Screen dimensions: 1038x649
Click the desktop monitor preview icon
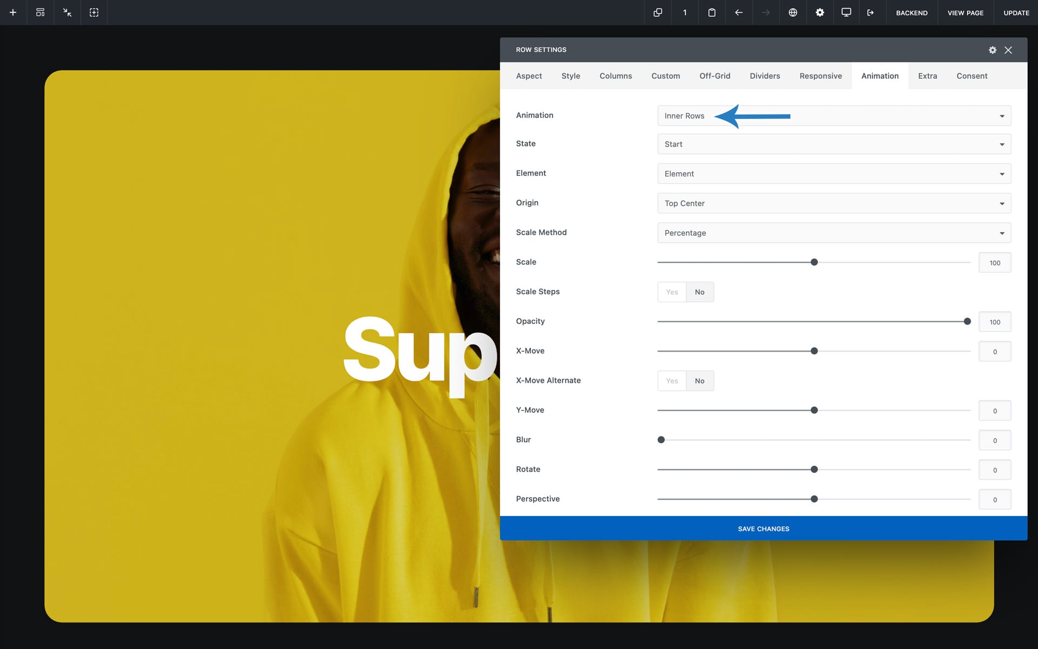tap(847, 12)
